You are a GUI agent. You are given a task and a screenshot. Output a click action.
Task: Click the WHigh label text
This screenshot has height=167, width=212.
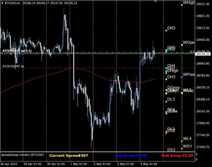(x=189, y=2)
